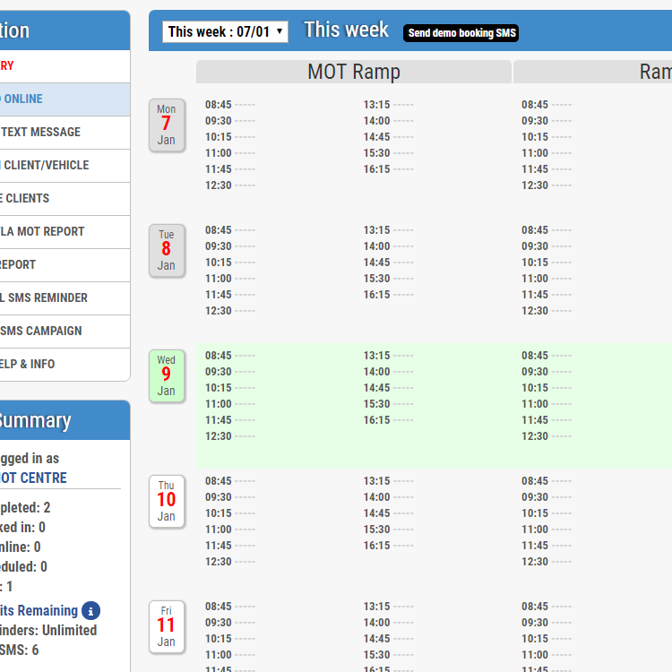Book Wednesday 15:30 slot on MOT Ramp
The width and height of the screenshot is (672, 672).
tap(389, 404)
